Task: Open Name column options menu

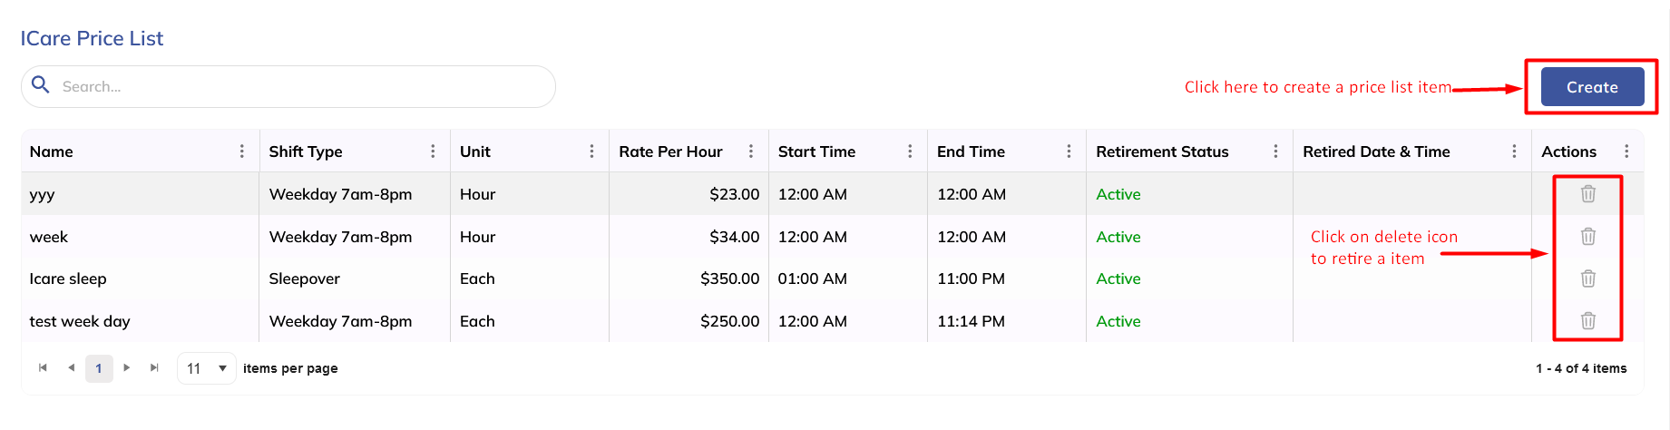Action: point(241,151)
